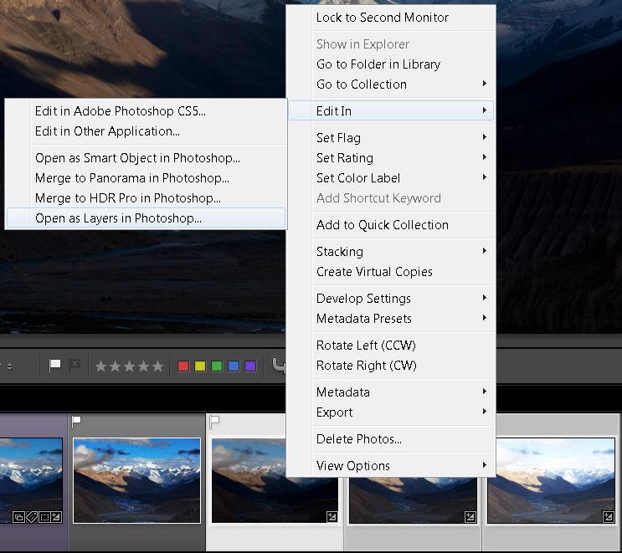This screenshot has width=622, height=553.
Task: Click the flag badge on third filmstrip thumbnail
Action: point(214,421)
